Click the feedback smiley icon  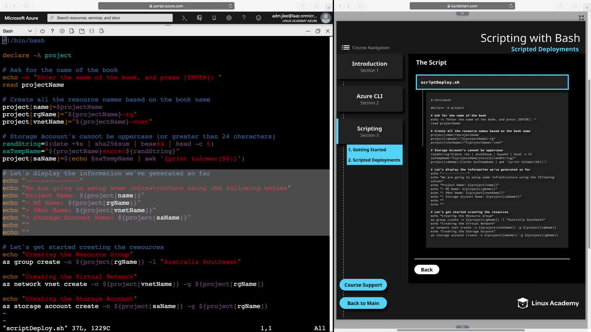[259, 18]
